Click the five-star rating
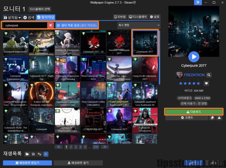Viewport: 226px width, 168px height. [190, 83]
